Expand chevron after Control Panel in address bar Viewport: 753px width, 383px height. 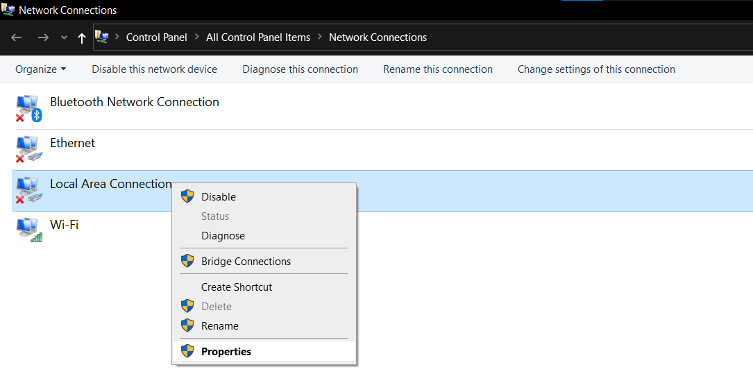(197, 37)
